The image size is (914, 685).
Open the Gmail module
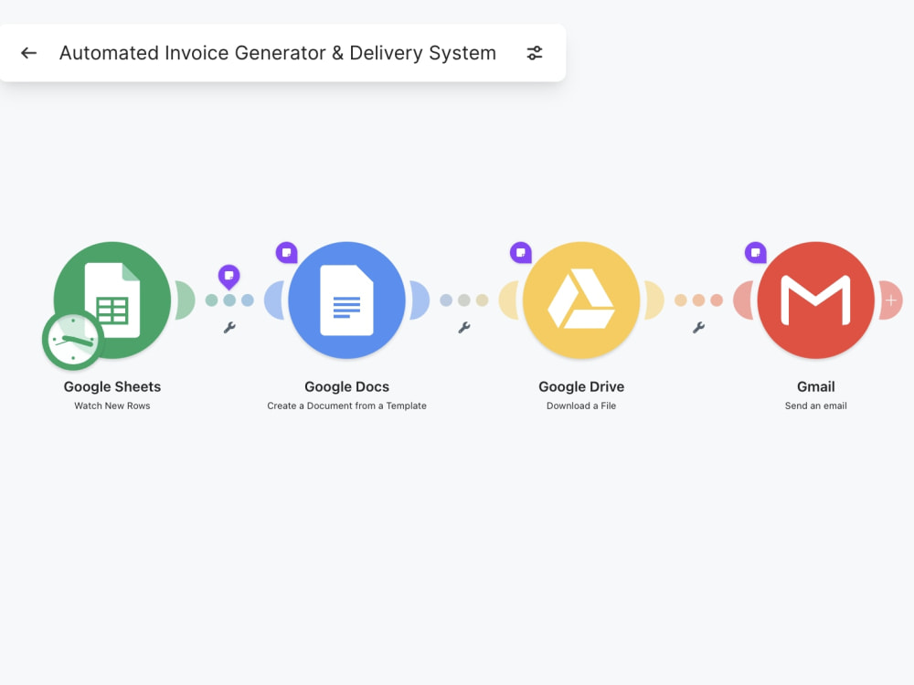point(815,300)
